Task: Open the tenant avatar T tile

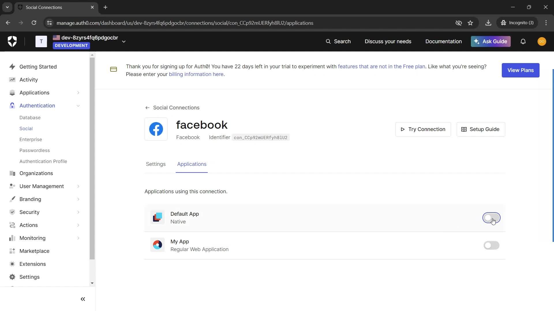Action: tap(41, 41)
